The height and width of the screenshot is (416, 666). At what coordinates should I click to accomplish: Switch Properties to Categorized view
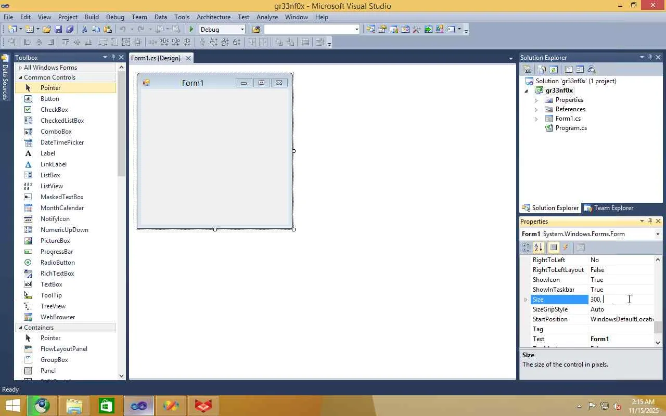point(527,248)
